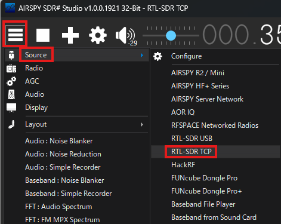Viewport: 281px width, 224px height.
Task: Expand the Source submenu arrow
Action: (x=142, y=55)
